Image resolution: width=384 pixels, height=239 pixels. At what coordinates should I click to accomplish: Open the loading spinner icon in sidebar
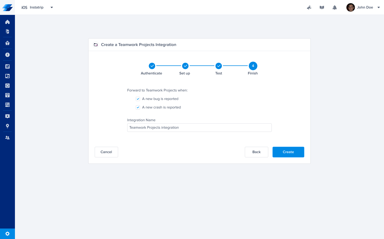tap(7, 86)
